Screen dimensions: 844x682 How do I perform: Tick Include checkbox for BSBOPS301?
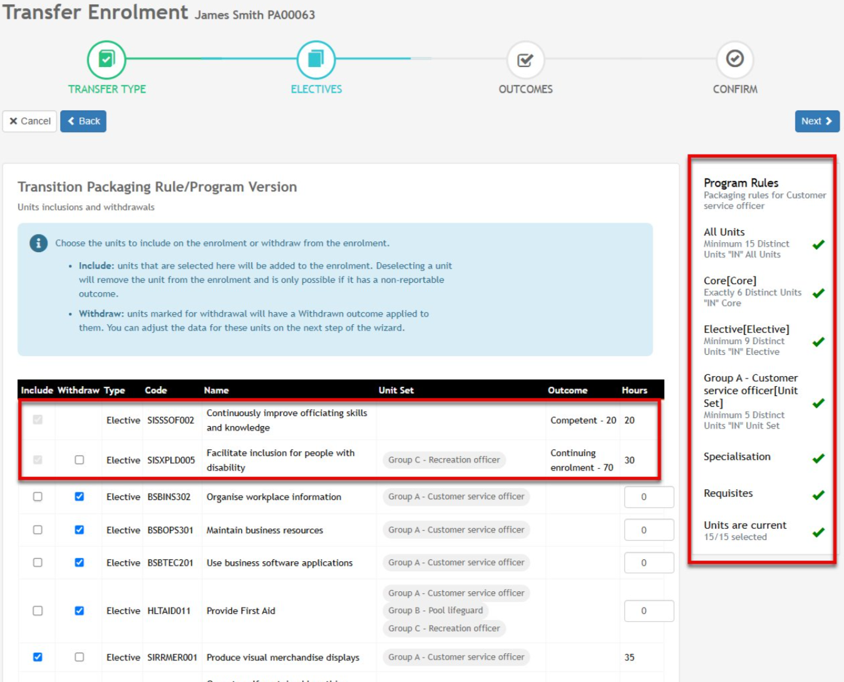(x=38, y=530)
